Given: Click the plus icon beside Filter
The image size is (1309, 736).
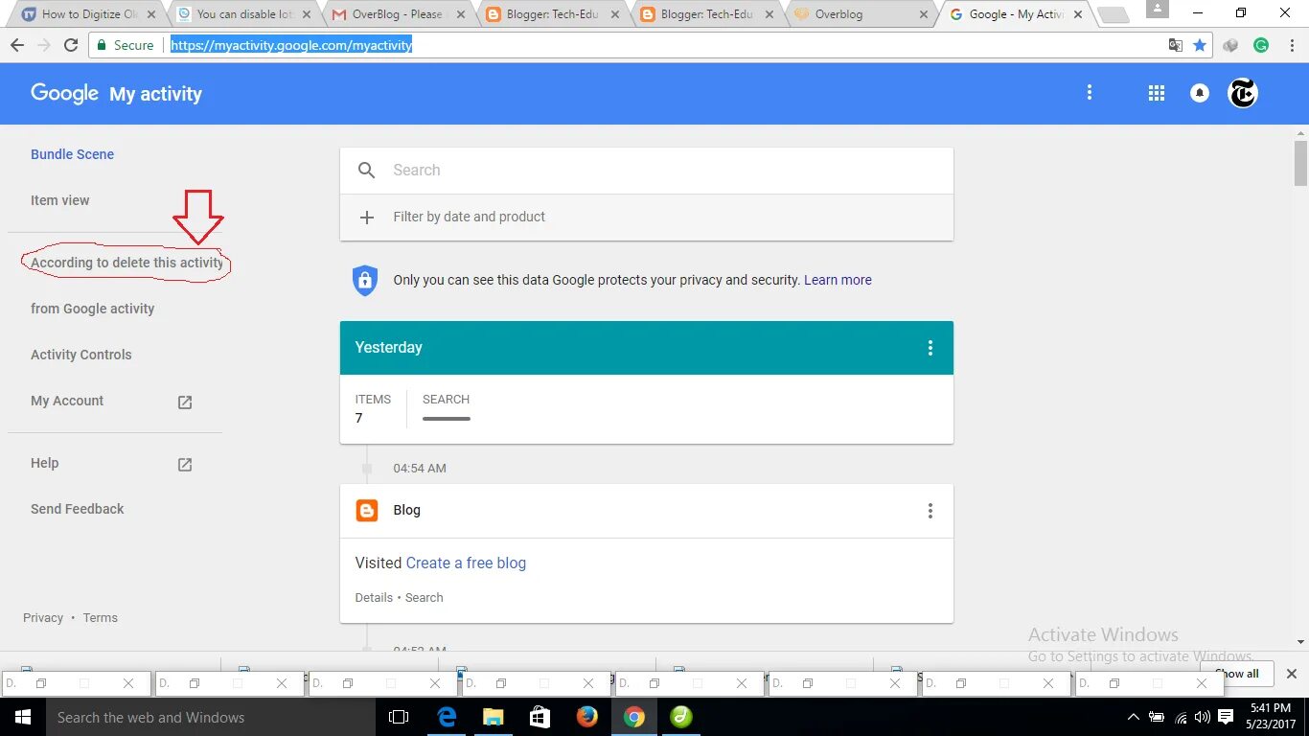Looking at the screenshot, I should pyautogui.click(x=366, y=218).
